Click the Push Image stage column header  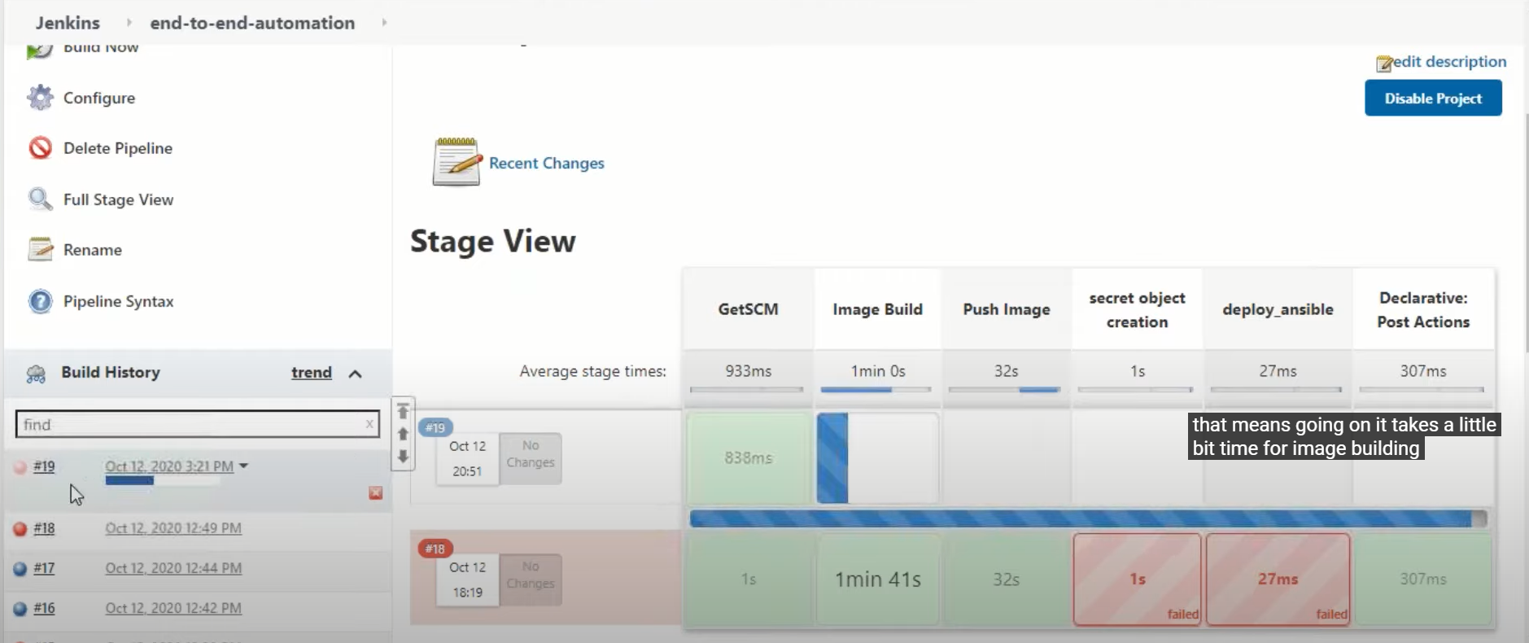(x=1006, y=309)
